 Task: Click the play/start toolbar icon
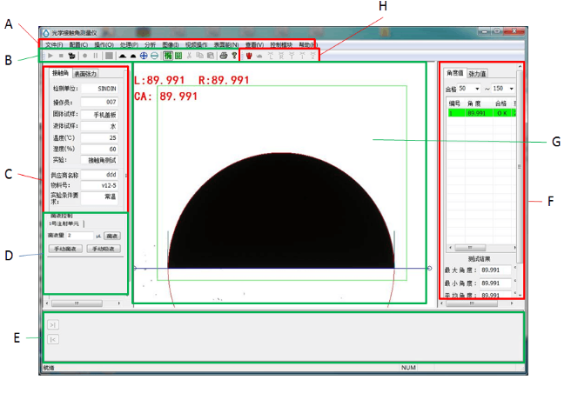click(x=50, y=56)
